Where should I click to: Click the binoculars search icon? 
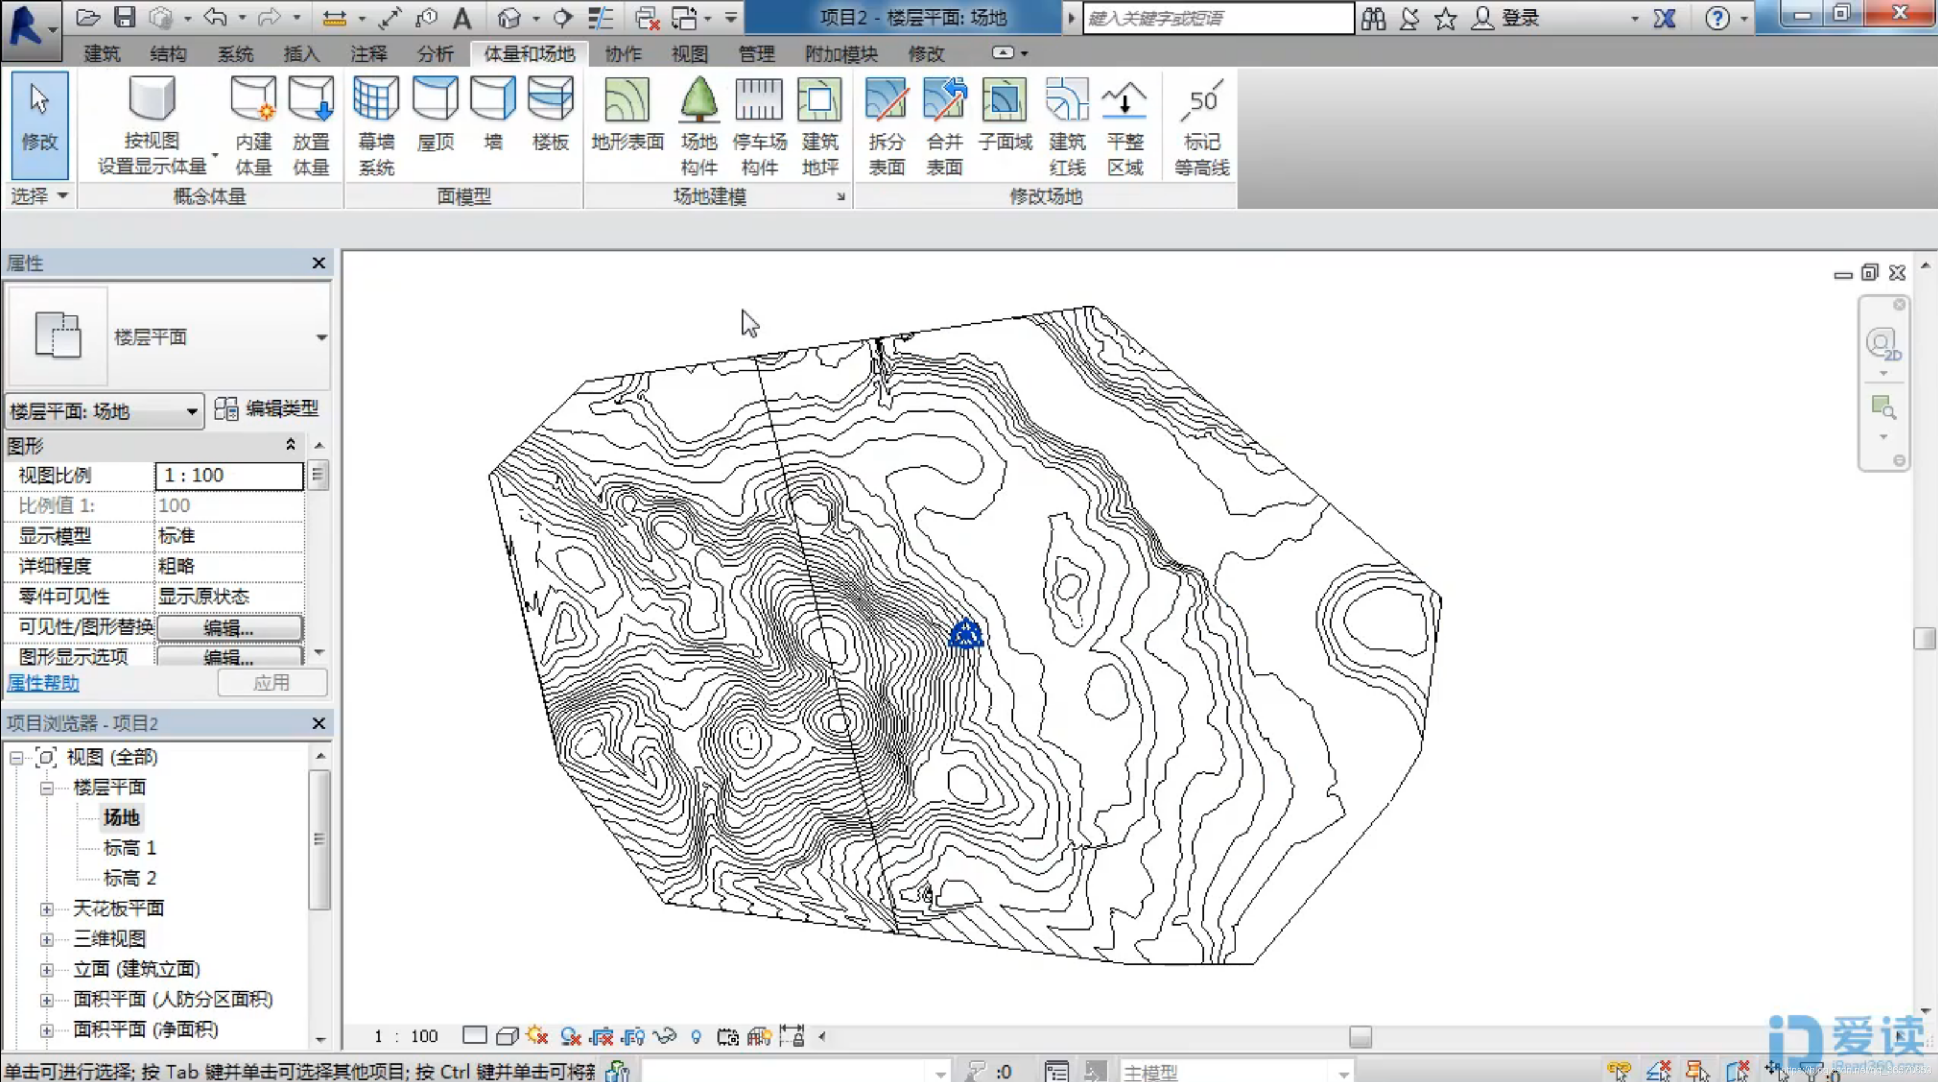tap(1373, 18)
